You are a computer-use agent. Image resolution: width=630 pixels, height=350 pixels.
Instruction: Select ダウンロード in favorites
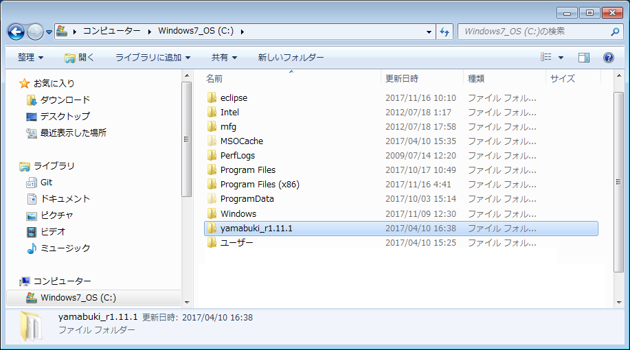[65, 100]
